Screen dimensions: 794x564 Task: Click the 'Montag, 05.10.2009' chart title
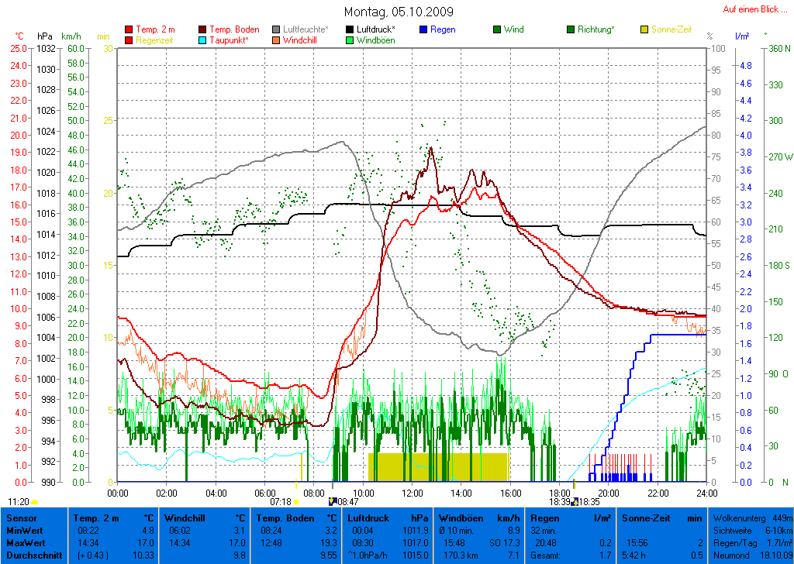click(399, 12)
